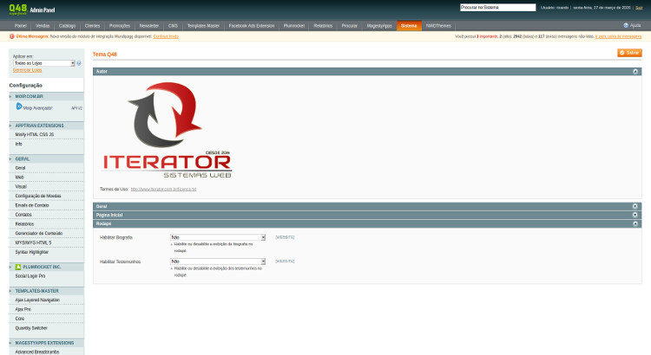Open Syntax Highlighter settings
This screenshot has height=355, width=651.
coord(32,252)
